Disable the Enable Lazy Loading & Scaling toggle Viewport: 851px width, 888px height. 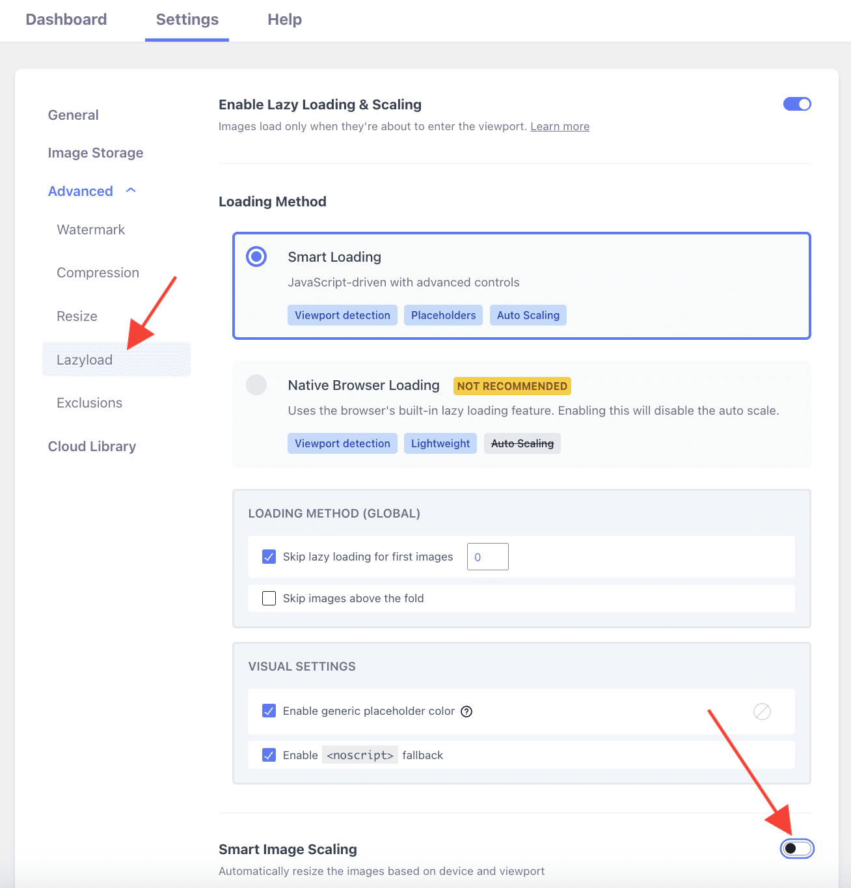tap(797, 104)
